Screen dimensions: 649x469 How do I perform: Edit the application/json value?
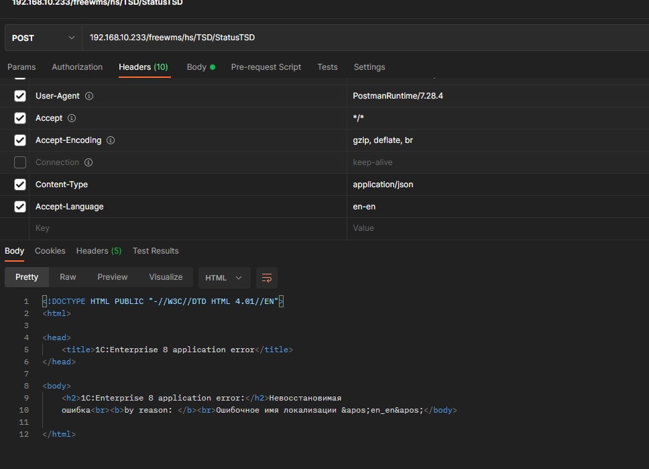tap(383, 185)
